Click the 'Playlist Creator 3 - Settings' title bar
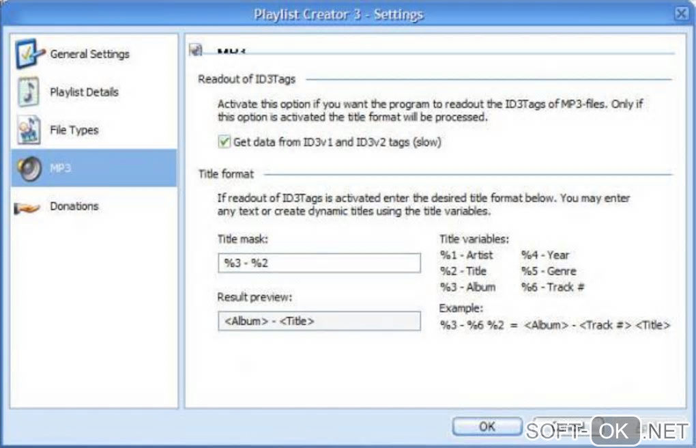The image size is (696, 448). (338, 14)
